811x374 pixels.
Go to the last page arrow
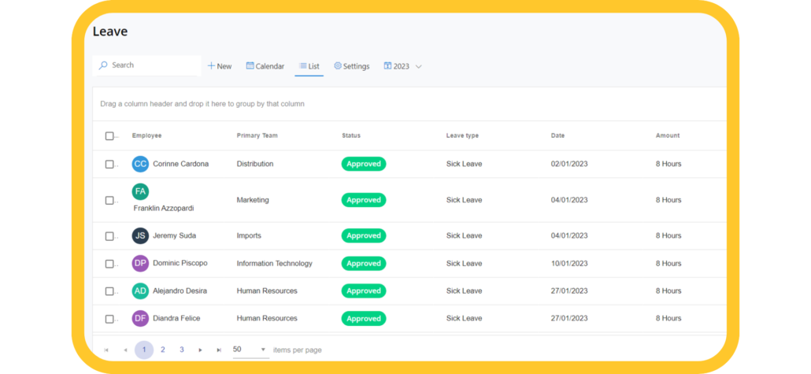click(x=219, y=350)
